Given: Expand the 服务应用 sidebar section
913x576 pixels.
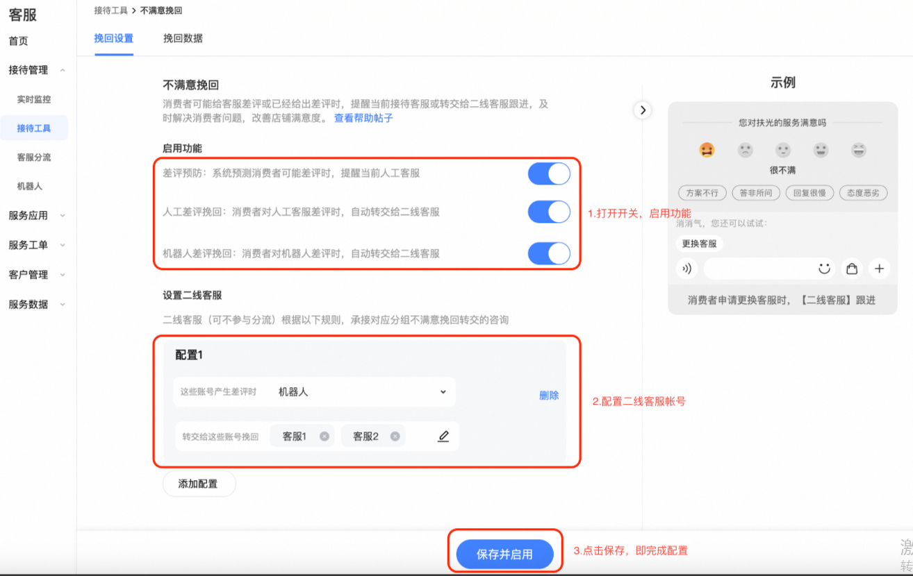Looking at the screenshot, I should click(63, 216).
